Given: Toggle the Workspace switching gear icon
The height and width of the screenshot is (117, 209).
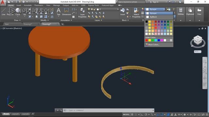Looking at the screenshot, I should pyautogui.click(x=185, y=114).
